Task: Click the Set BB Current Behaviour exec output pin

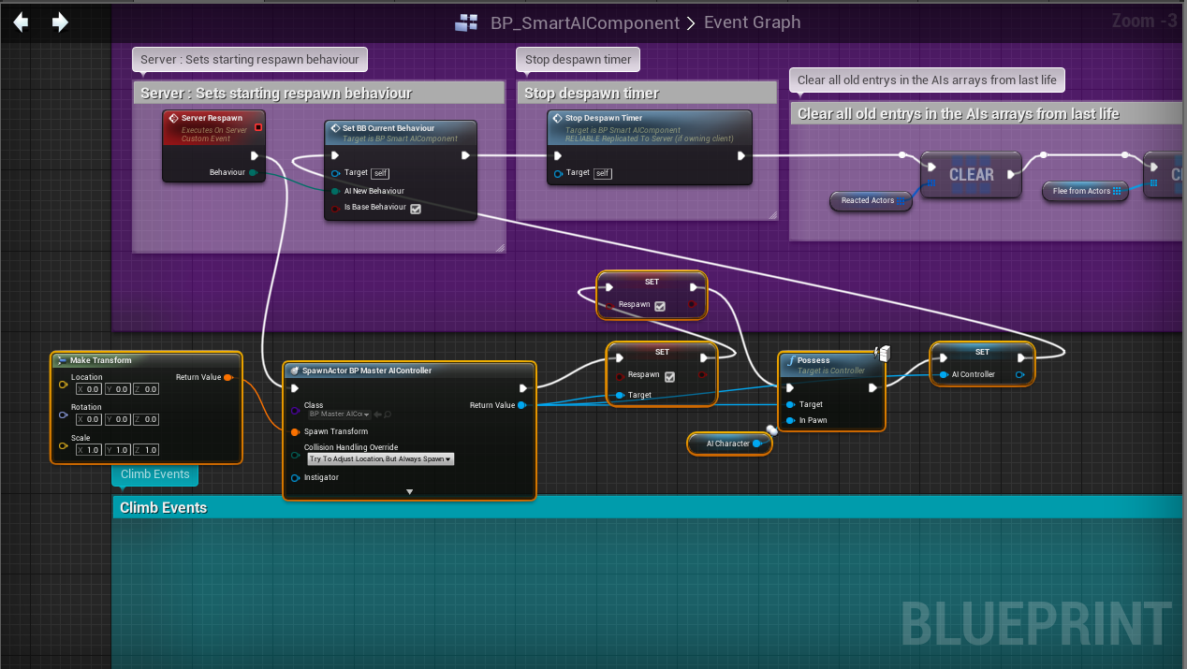Action: click(x=465, y=155)
